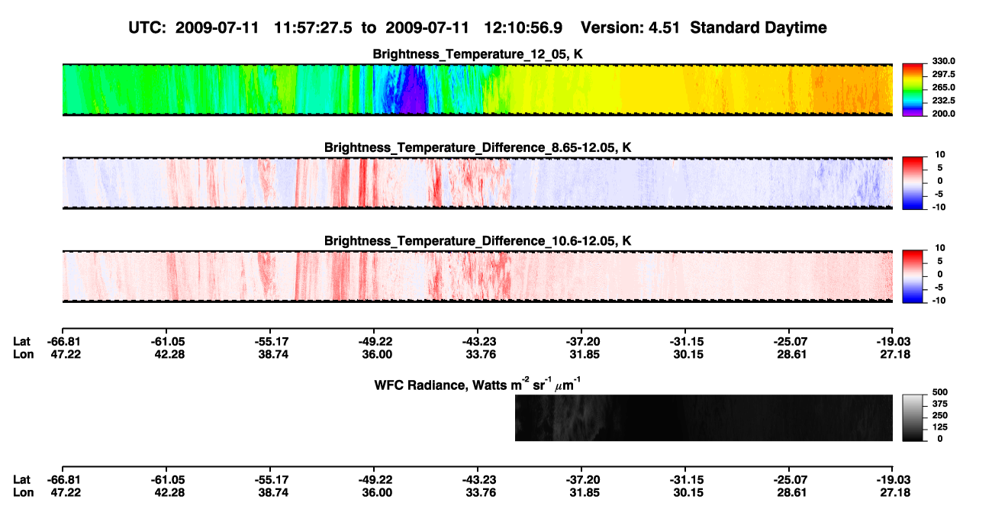Click the WFC Radiance panel title

click(478, 384)
